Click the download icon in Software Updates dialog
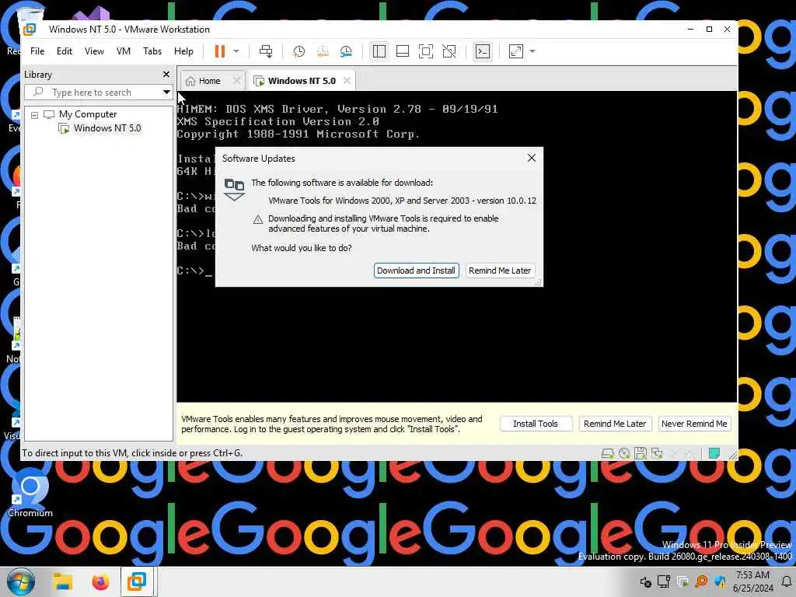796x597 pixels. point(234,190)
